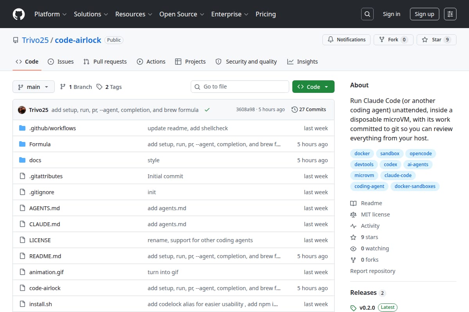Open the code-airlock file row
The height and width of the screenshot is (312, 469).
[x=174, y=288]
